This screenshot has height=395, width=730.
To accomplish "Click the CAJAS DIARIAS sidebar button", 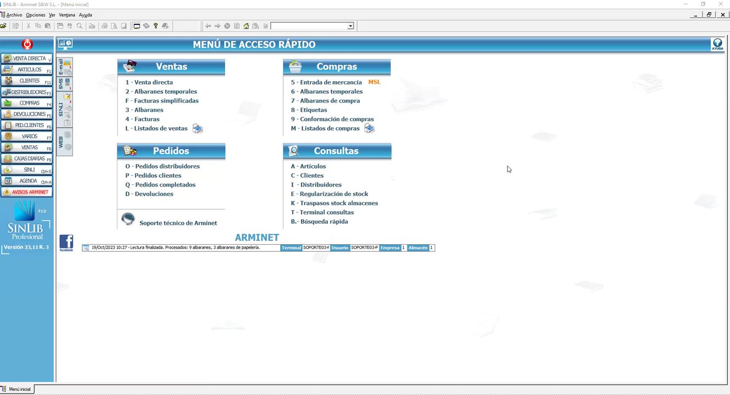I will (27, 159).
